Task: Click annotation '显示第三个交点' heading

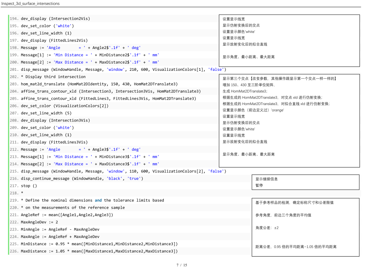Action: pos(236,79)
